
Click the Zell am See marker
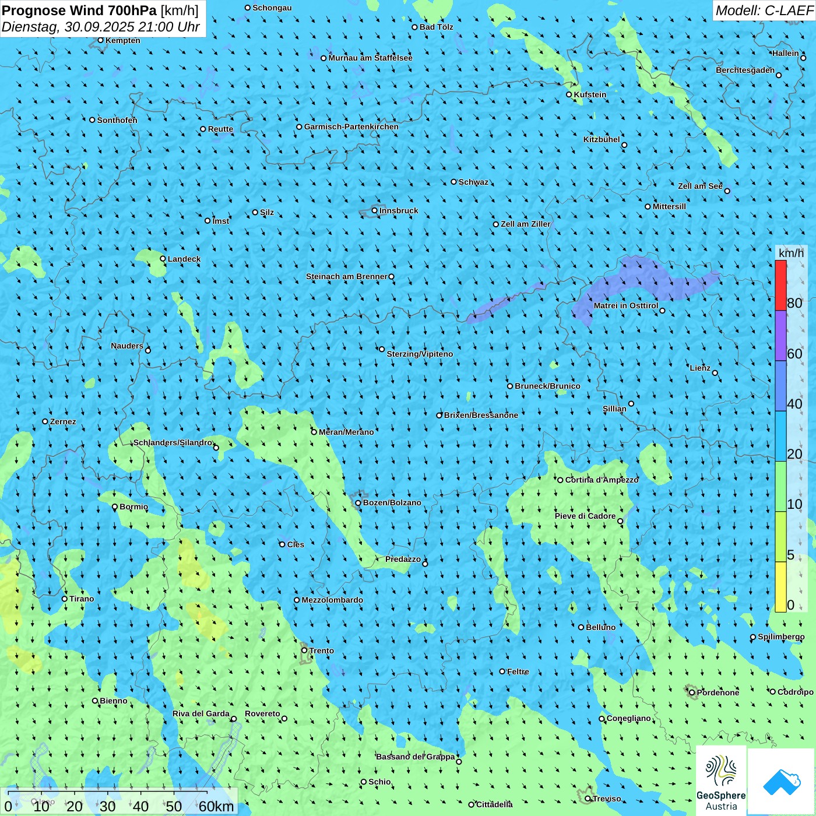[x=727, y=191]
